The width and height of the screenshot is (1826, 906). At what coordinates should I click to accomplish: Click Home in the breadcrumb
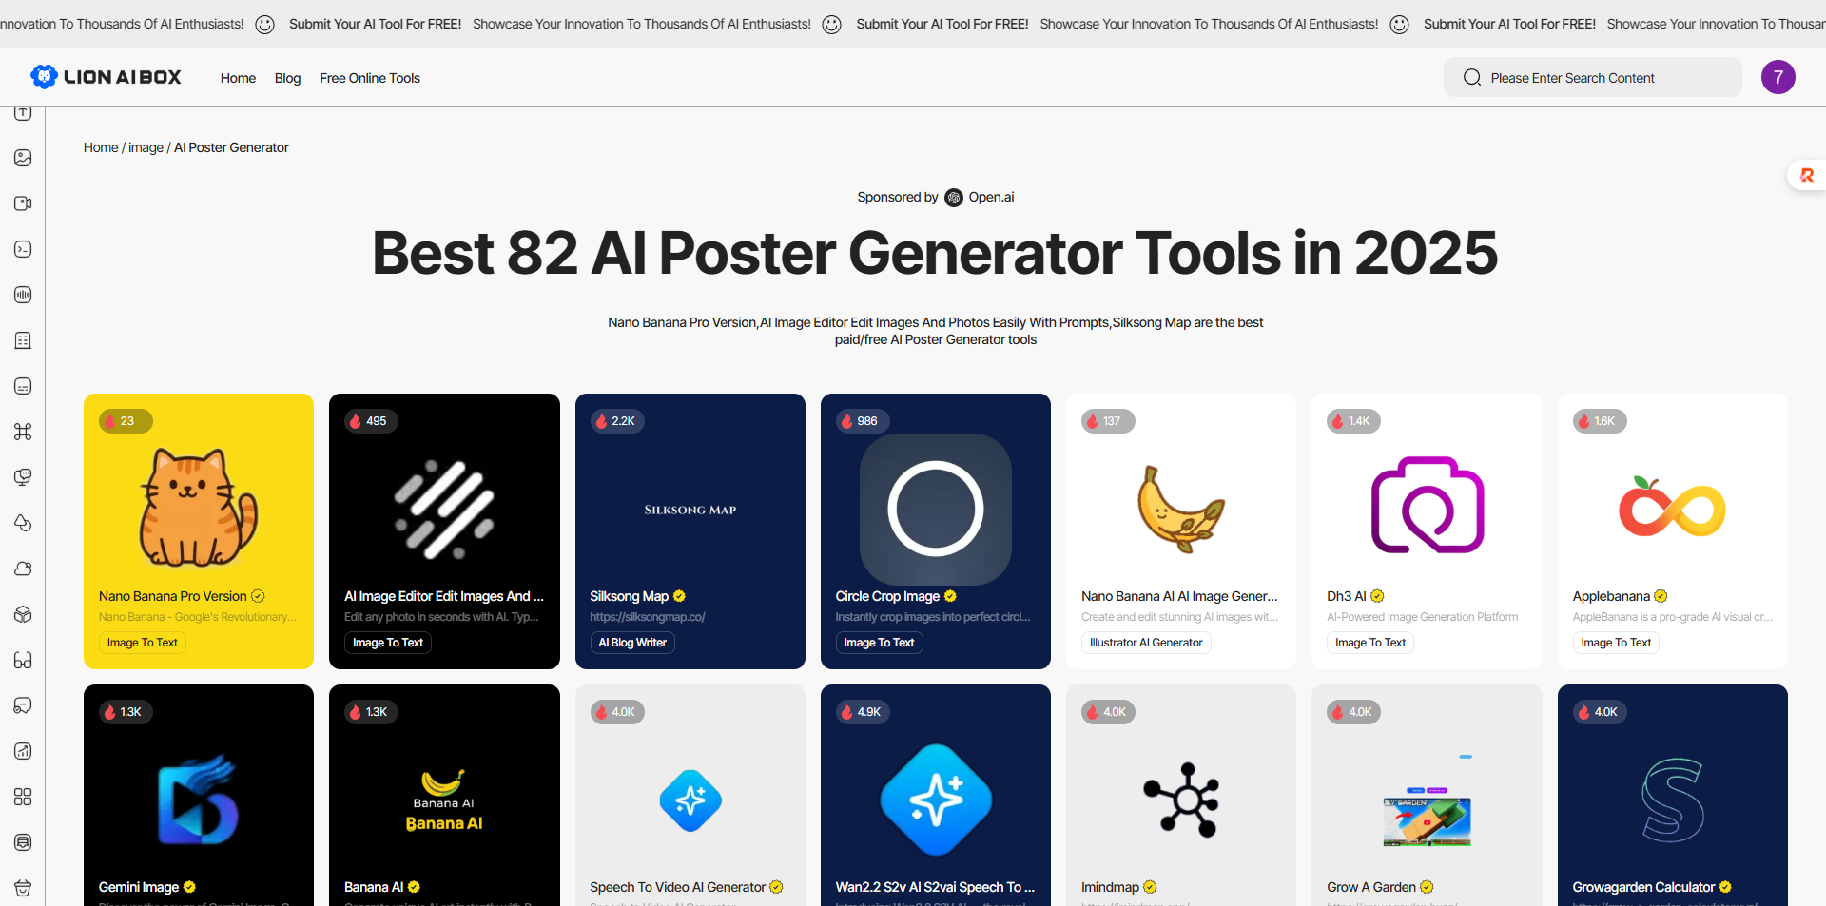click(x=101, y=147)
